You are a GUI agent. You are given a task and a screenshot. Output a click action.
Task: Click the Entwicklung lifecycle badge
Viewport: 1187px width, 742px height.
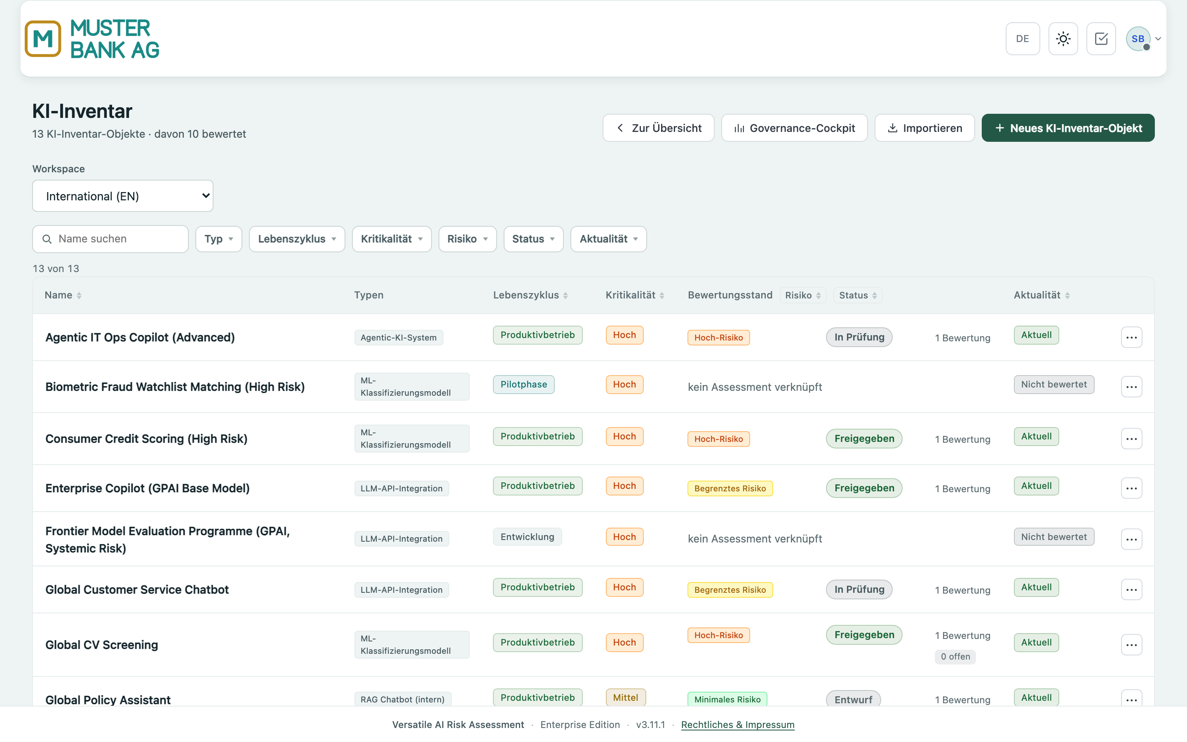pyautogui.click(x=527, y=537)
